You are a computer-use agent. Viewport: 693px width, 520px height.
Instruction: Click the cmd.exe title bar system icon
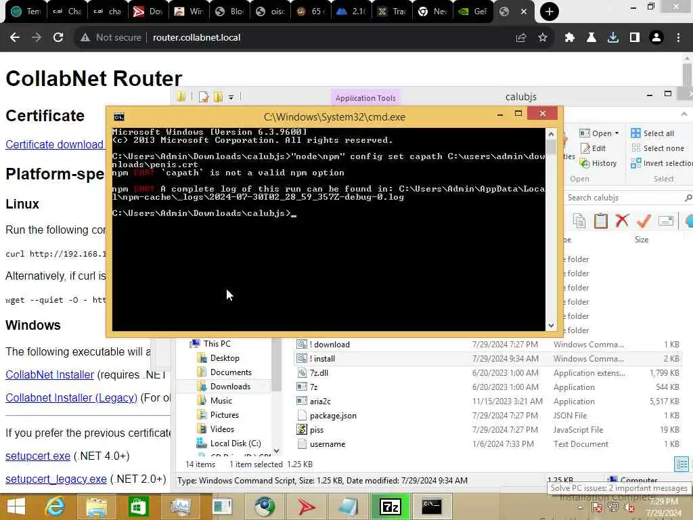coord(119,117)
